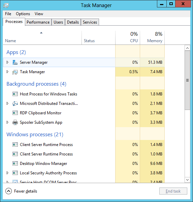The width and height of the screenshot is (193, 202).
Task: Click the Host Process for Windows Tasks icon
Action: point(15,94)
